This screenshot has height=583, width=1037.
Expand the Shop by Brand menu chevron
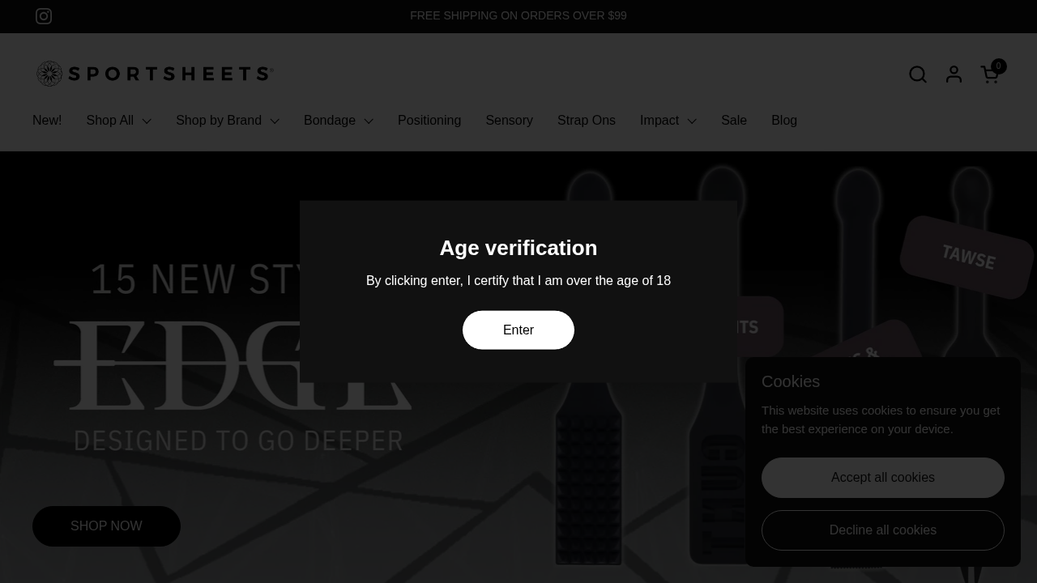[275, 121]
